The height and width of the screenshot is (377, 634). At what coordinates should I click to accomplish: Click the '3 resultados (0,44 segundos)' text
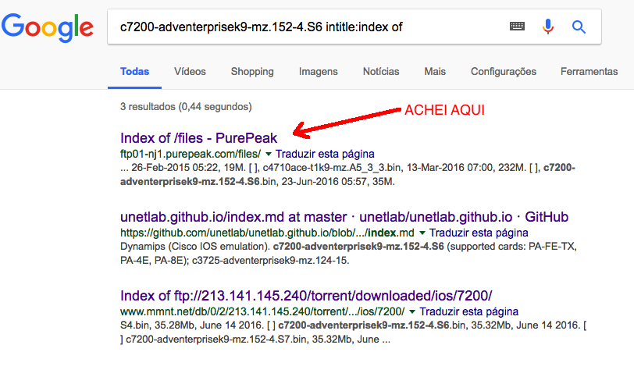(186, 107)
